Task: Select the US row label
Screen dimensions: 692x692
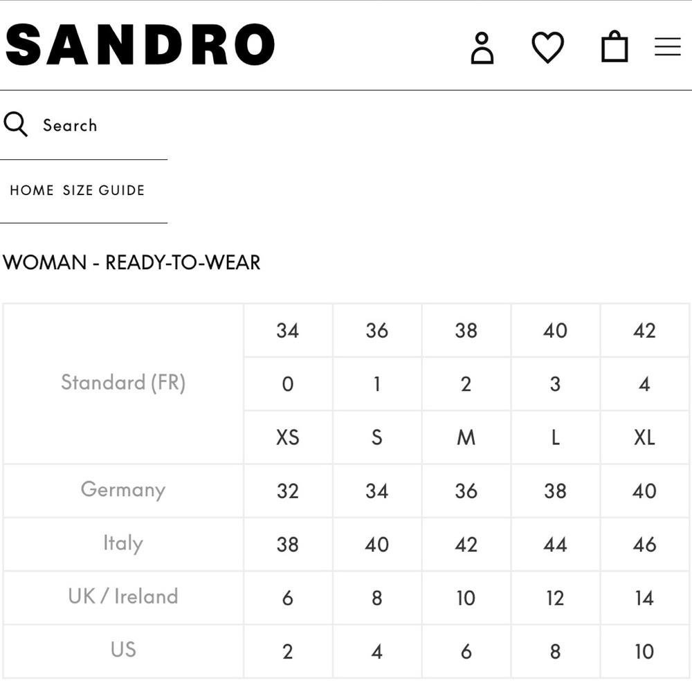Action: tap(124, 650)
